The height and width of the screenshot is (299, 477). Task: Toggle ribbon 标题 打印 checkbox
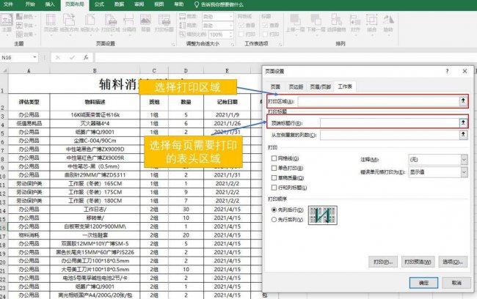[265, 34]
